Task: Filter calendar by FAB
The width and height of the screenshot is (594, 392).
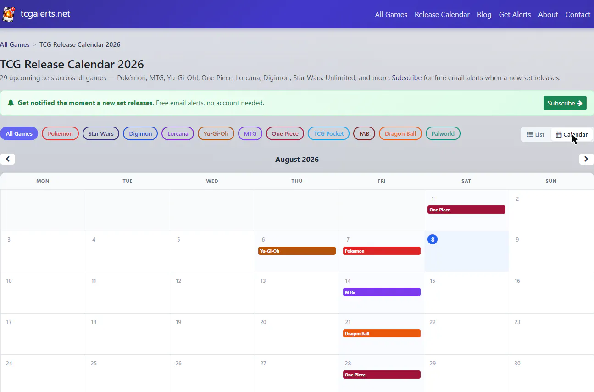Action: tap(364, 134)
